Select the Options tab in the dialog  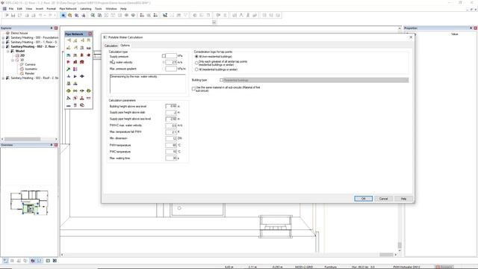click(125, 46)
